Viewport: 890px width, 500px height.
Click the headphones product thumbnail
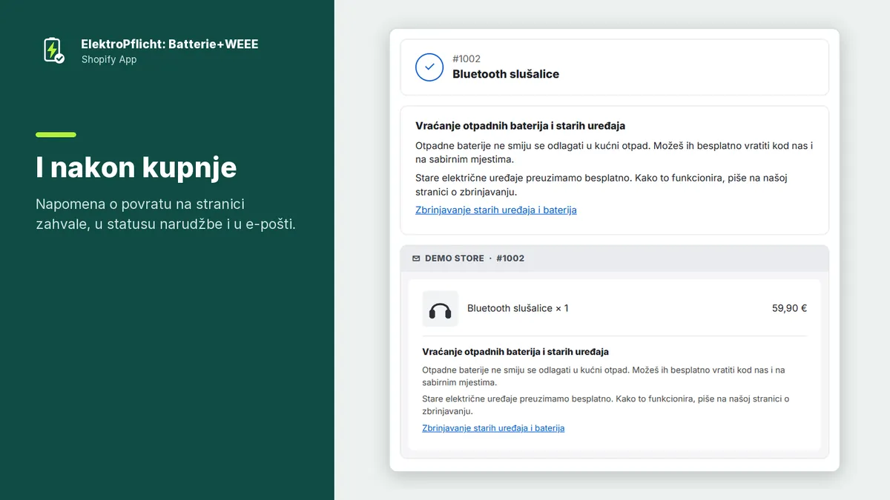[441, 309]
